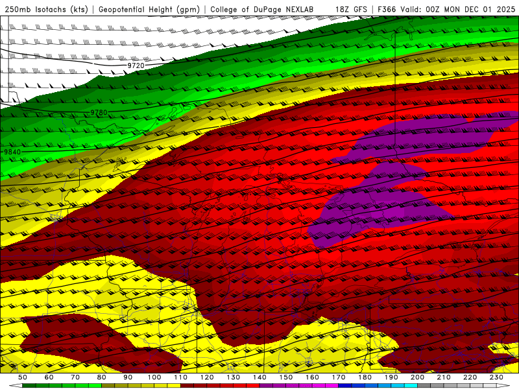Click the "College of DuPage NEXLAB" text
Image resolution: width=519 pixels, height=389 pixels.
tap(261, 9)
